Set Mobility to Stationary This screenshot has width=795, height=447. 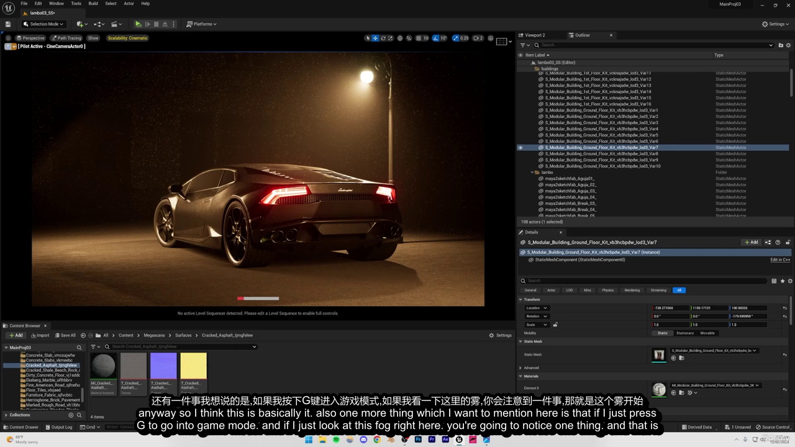685,333
